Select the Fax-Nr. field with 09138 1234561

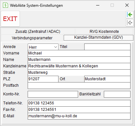tap(79, 110)
